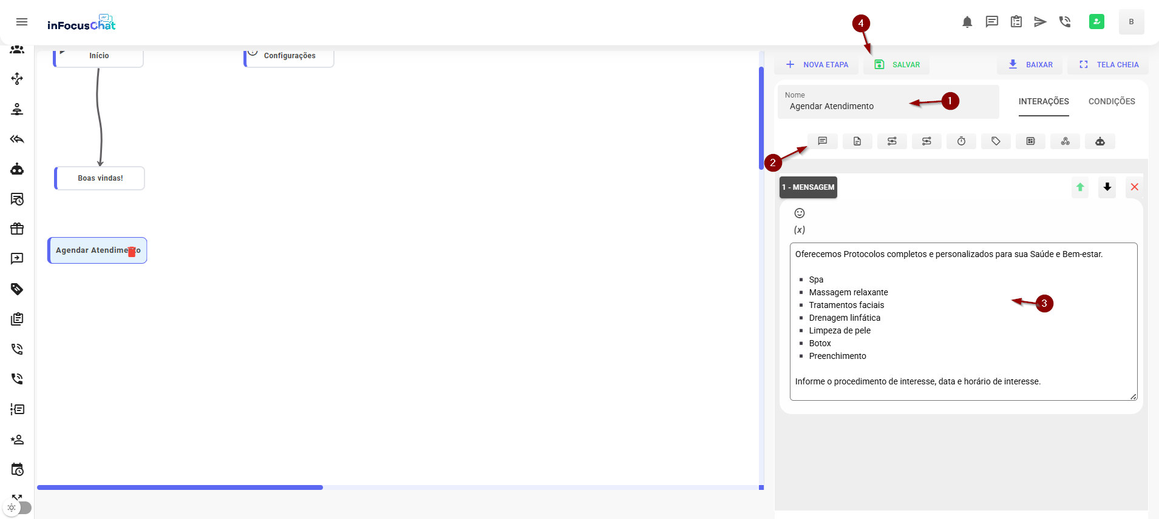
Task: Click Nova Etapa to add a step
Action: coord(817,65)
